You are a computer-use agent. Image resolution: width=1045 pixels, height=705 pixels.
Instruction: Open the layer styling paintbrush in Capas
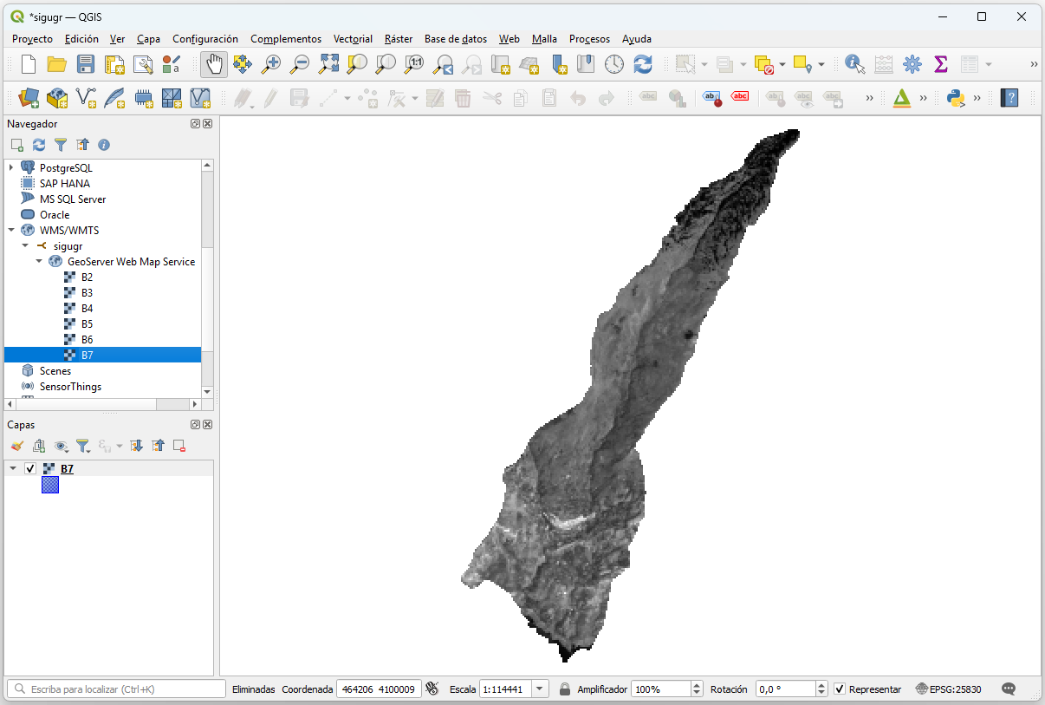pos(16,445)
